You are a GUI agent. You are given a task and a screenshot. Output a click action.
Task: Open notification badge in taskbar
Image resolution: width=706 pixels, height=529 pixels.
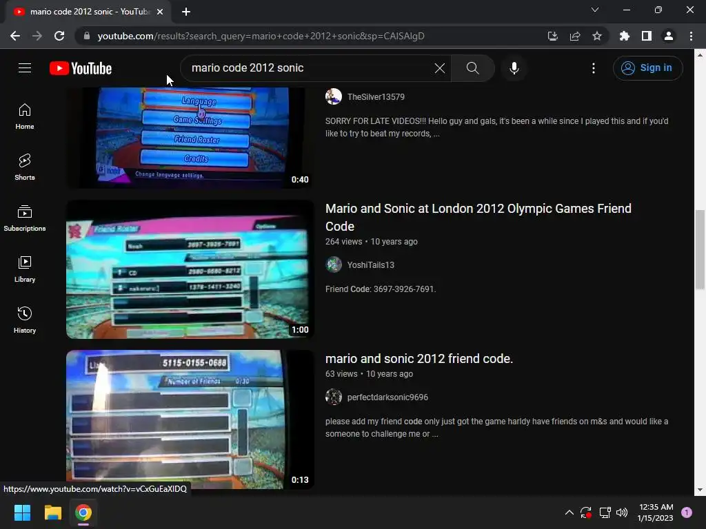(687, 512)
